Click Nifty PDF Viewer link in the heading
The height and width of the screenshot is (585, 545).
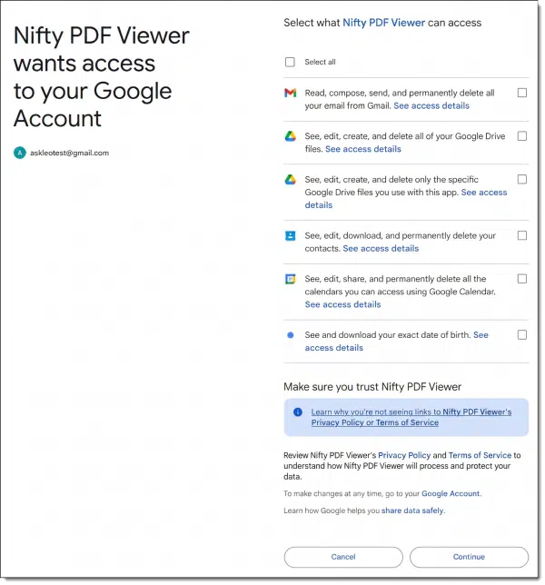[x=384, y=23]
